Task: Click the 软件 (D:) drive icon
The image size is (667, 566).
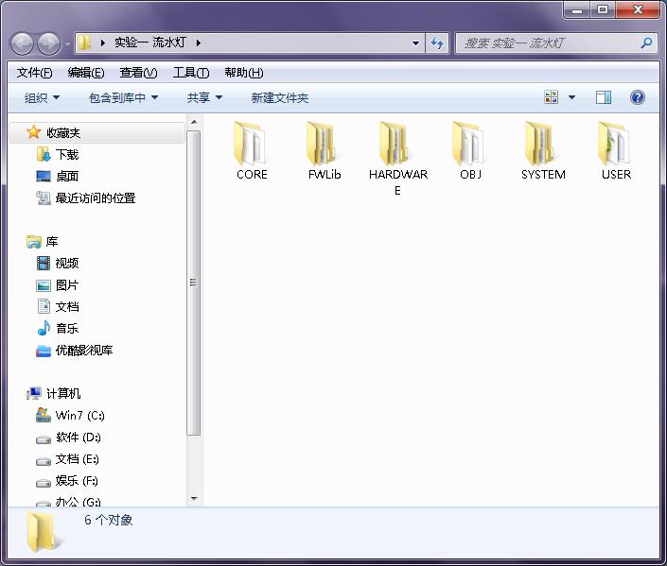Action: (44, 439)
